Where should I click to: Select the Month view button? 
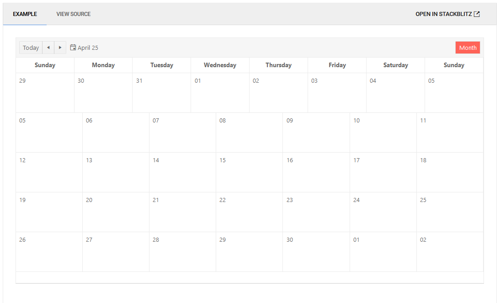pyautogui.click(x=468, y=47)
